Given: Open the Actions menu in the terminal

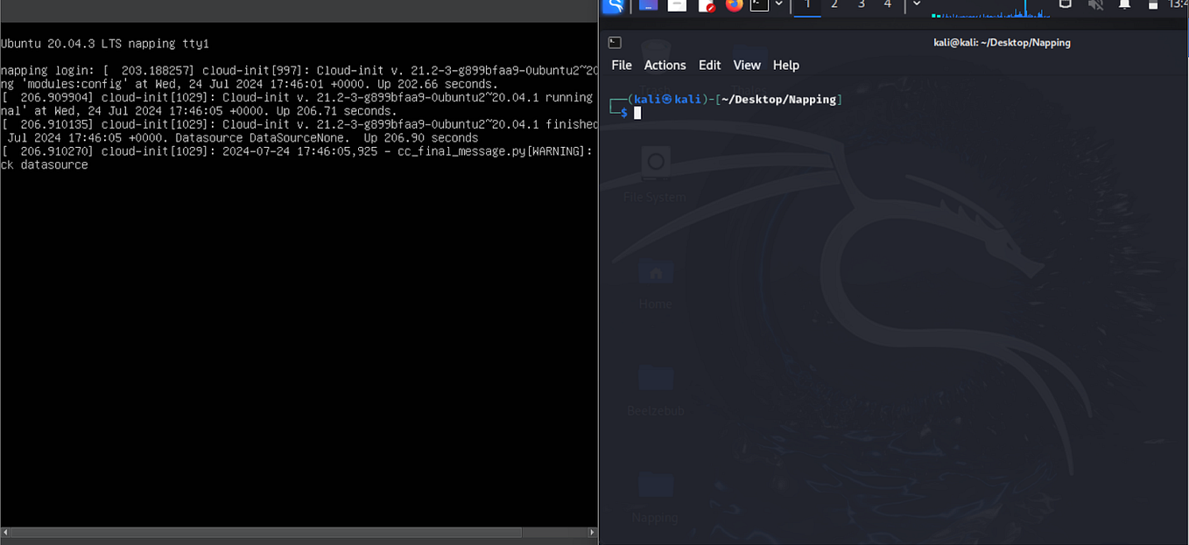Looking at the screenshot, I should (665, 65).
